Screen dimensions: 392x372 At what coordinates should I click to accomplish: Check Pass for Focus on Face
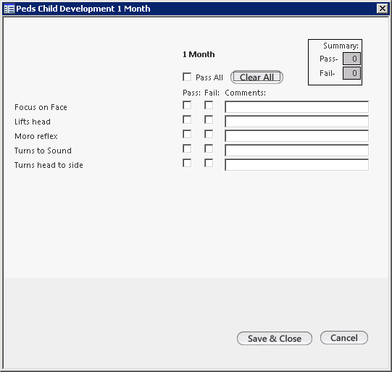187,105
